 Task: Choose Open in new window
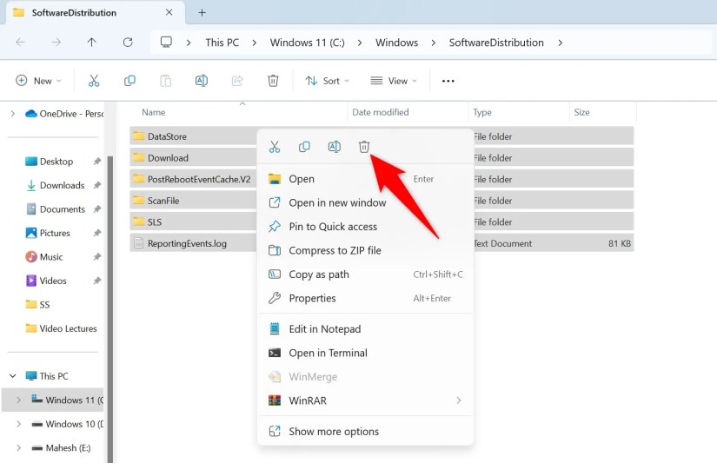[365, 202]
